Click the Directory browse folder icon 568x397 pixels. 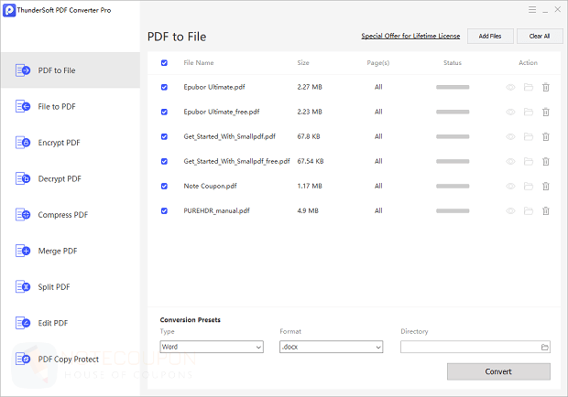click(x=545, y=348)
